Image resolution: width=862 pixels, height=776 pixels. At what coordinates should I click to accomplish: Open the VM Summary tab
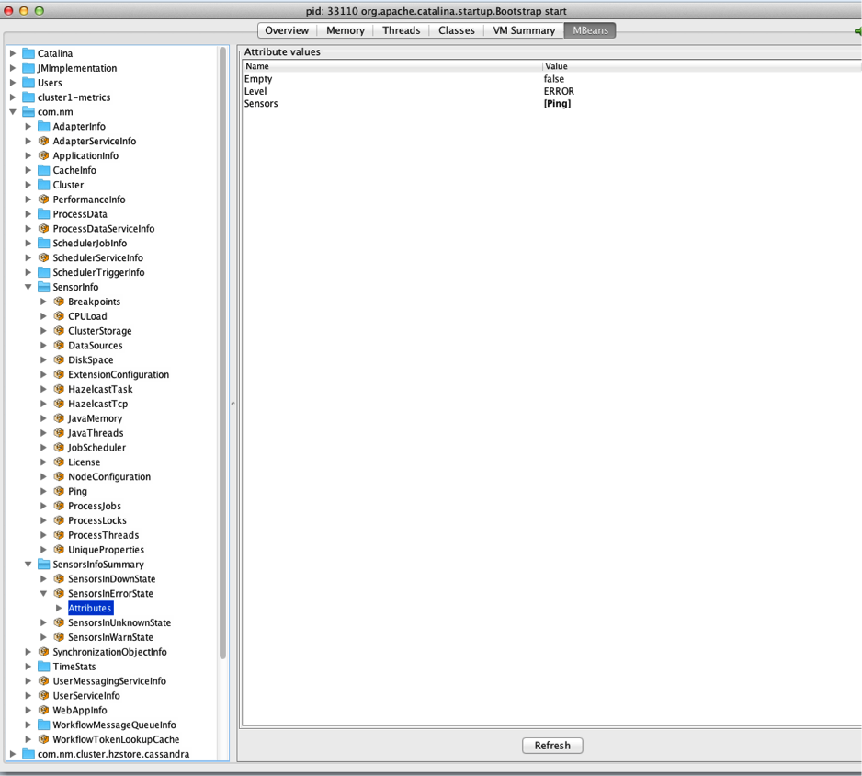523,30
